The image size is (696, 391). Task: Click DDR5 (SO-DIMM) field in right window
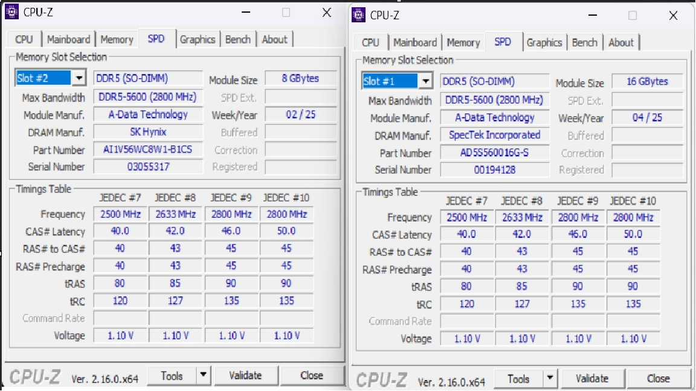click(494, 81)
